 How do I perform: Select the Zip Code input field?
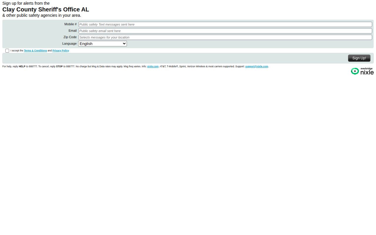tap(225, 37)
